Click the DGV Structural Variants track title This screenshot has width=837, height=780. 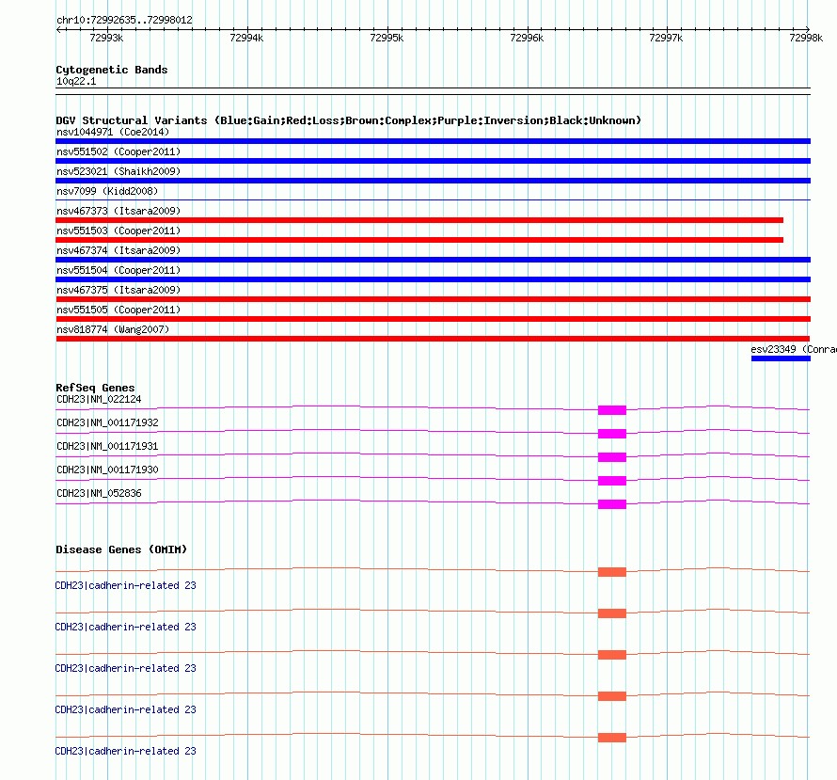[348, 120]
